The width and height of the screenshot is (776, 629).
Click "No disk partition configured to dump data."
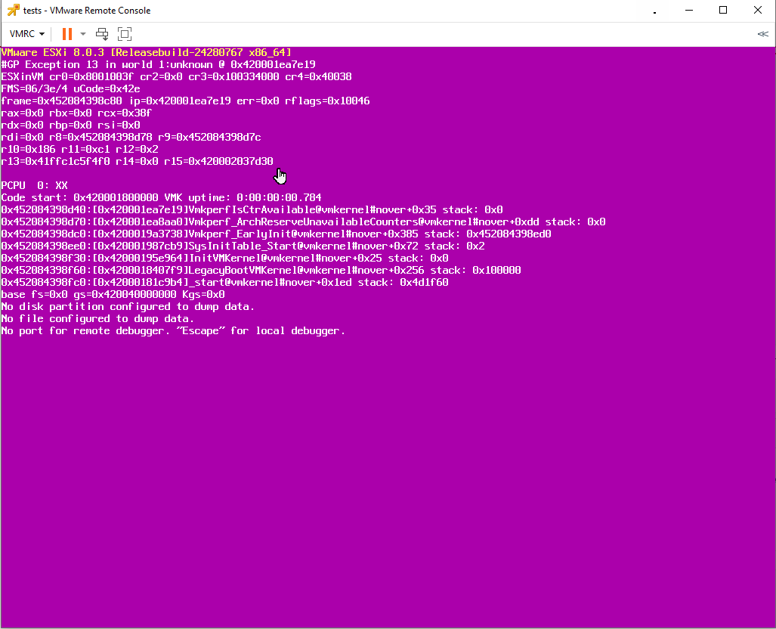(x=128, y=307)
